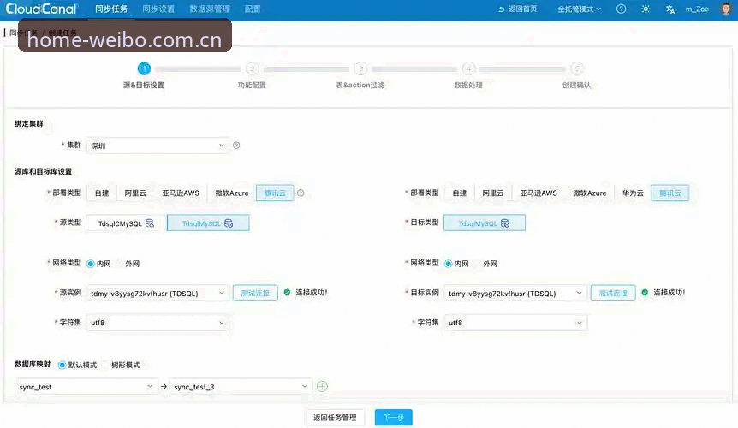This screenshot has height=428, width=738.
Task: Expand the 全托管模式 menu
Action: click(x=579, y=9)
